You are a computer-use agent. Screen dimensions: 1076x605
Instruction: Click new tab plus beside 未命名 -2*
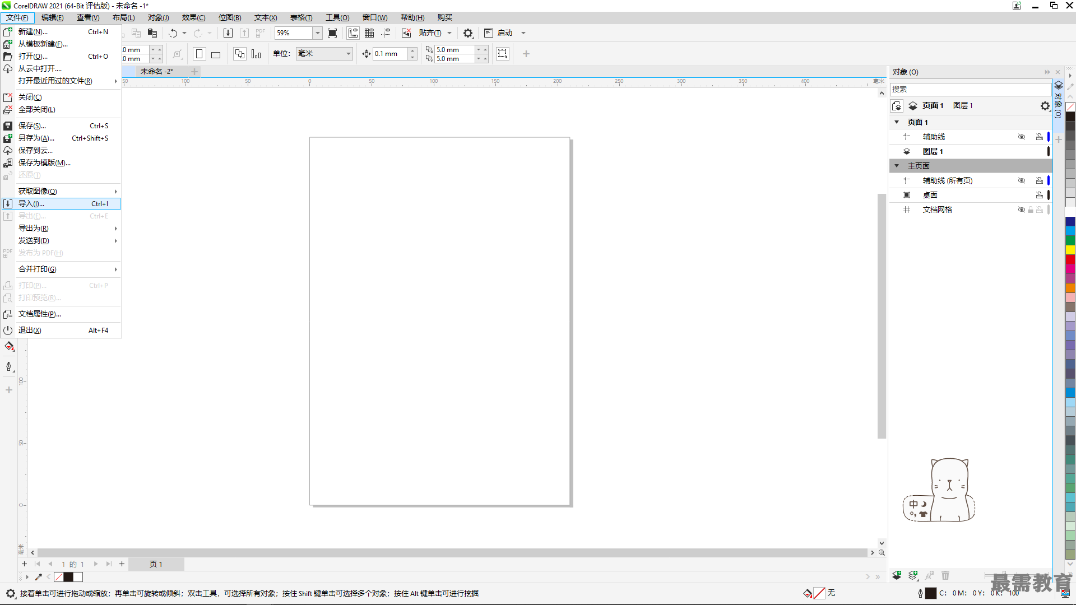[x=194, y=71]
